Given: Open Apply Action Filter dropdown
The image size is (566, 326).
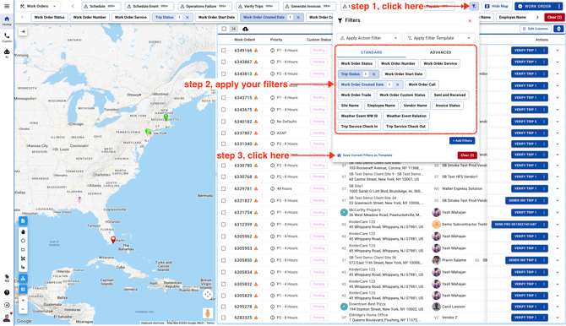Looking at the screenshot, I should tap(369, 38).
